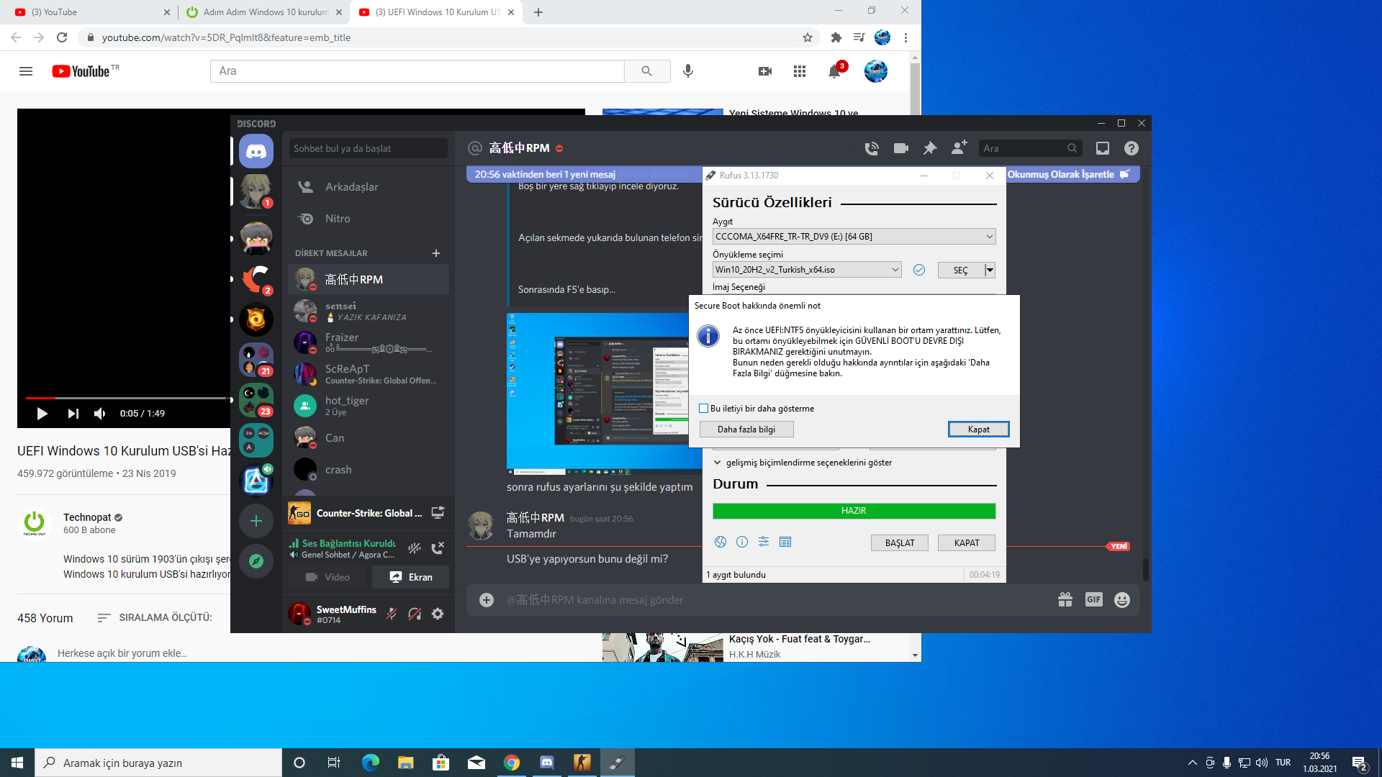Show hidden system tray icons chevron

[1193, 763]
